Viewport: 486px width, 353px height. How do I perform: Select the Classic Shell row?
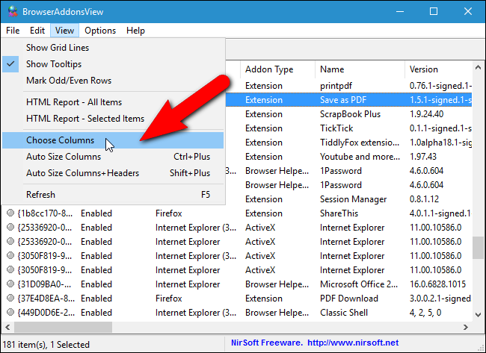(237, 313)
